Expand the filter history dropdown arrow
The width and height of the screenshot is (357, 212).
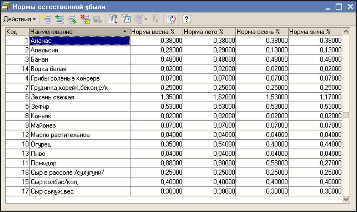coord(146,18)
